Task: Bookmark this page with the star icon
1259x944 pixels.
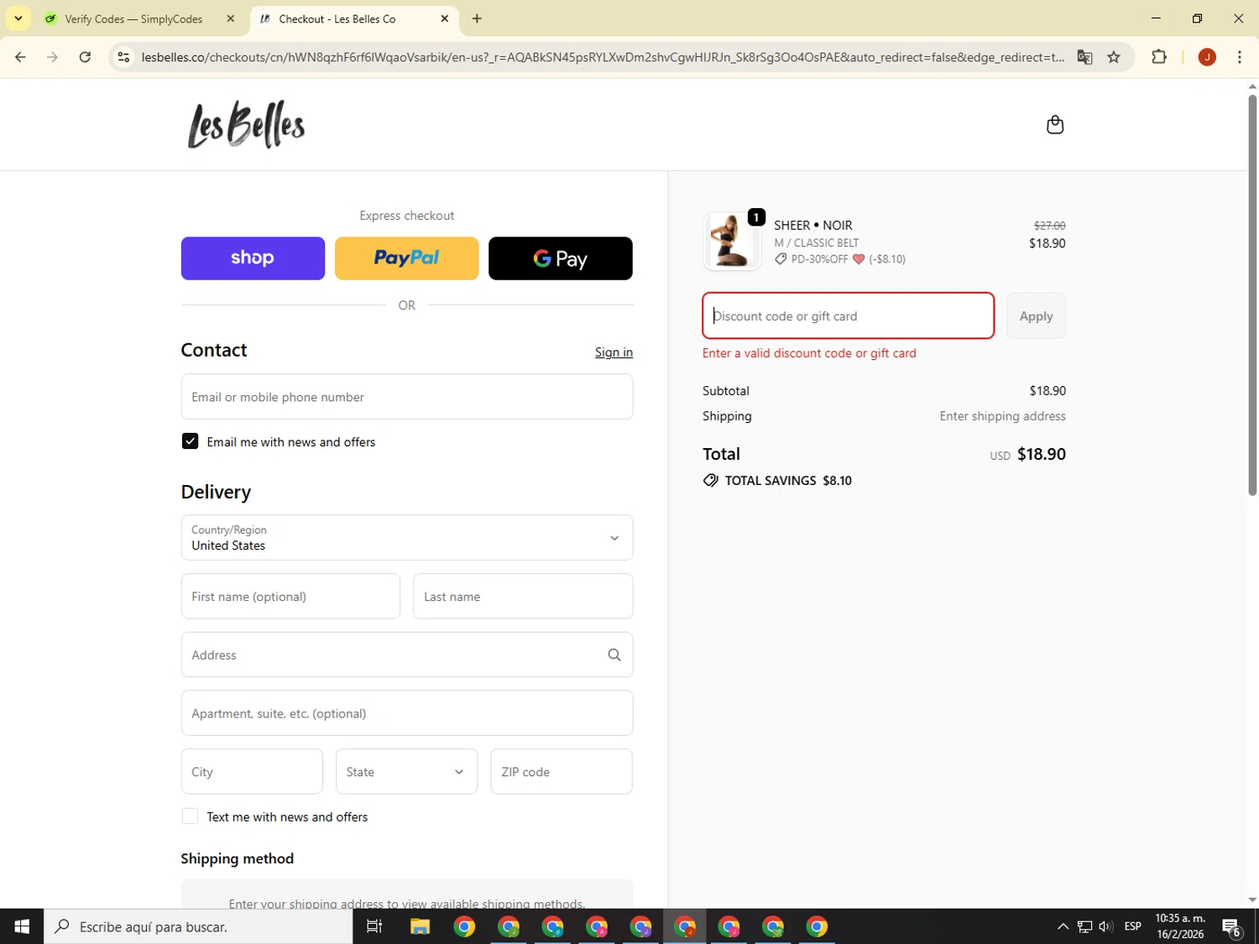Action: coord(1114,57)
